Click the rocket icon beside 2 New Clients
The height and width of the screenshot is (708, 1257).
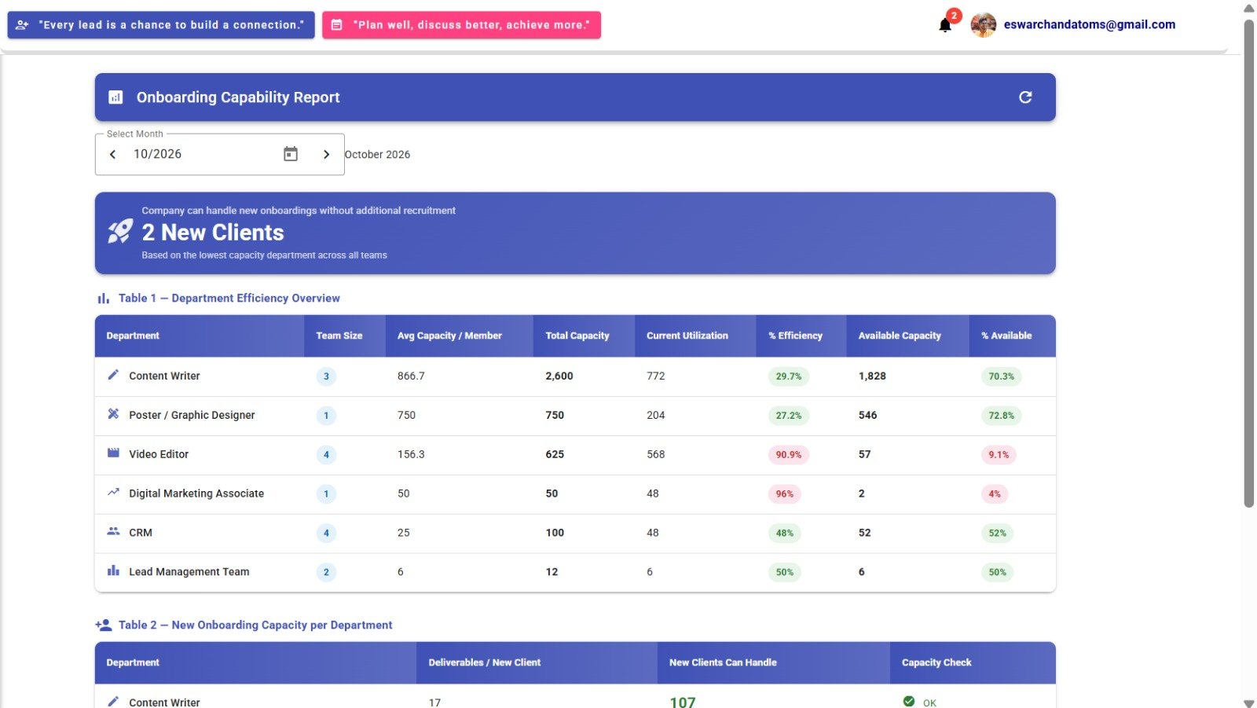pos(120,231)
